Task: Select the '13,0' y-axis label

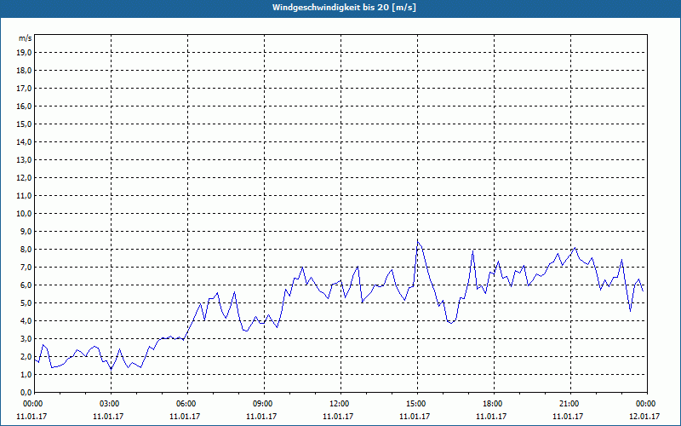Action: pyautogui.click(x=25, y=160)
